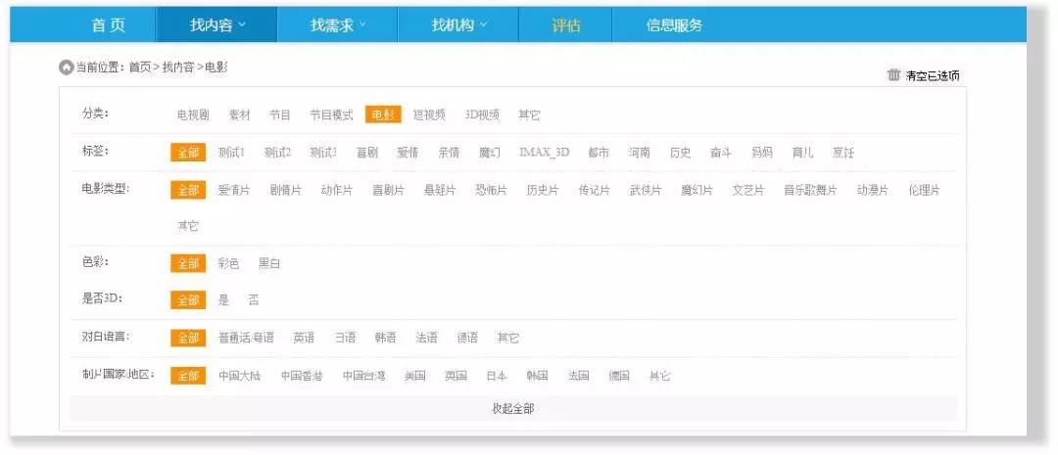Viewport: 1058px width, 455px height.
Task: Click the trash icon beside 清空已选项
Action: [x=894, y=74]
